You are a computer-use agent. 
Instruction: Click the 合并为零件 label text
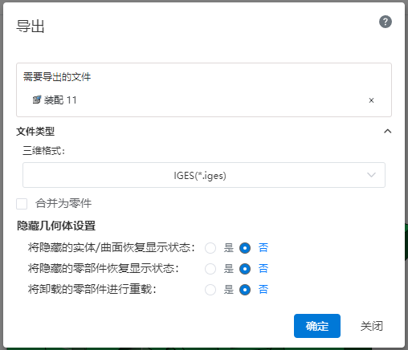[63, 203]
